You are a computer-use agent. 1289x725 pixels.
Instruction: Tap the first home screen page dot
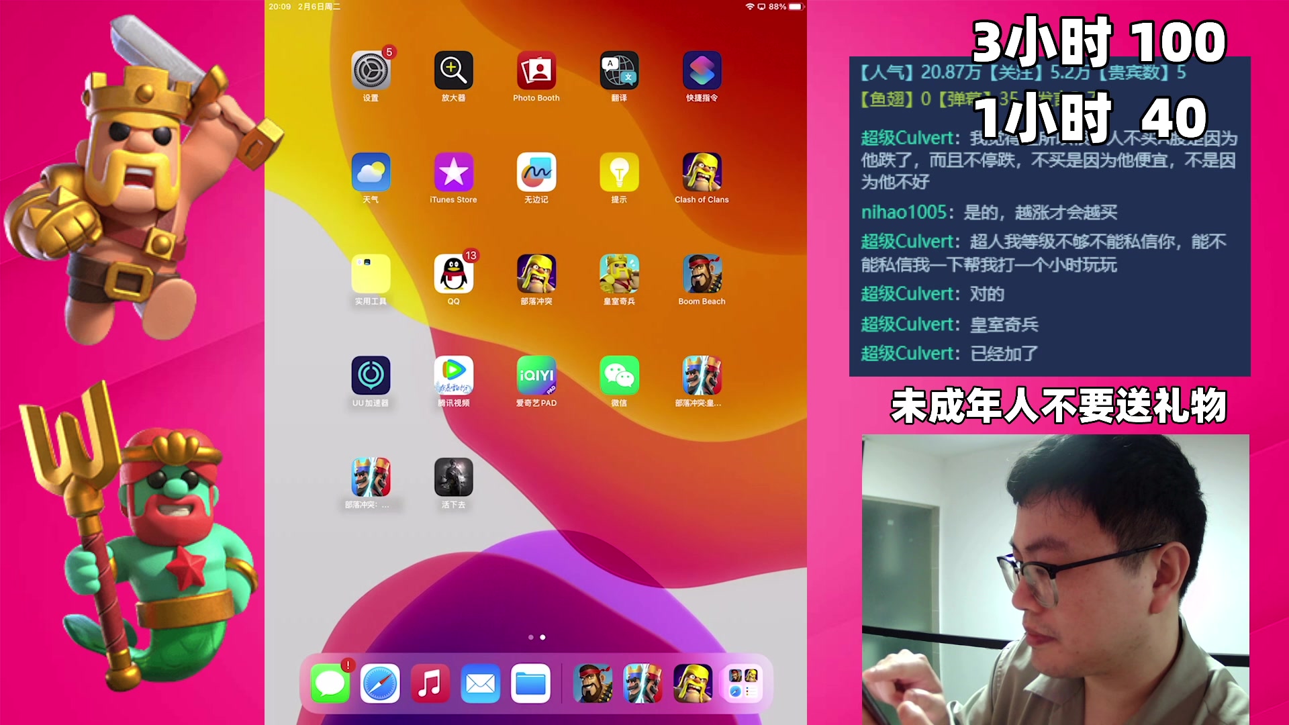pyautogui.click(x=531, y=637)
